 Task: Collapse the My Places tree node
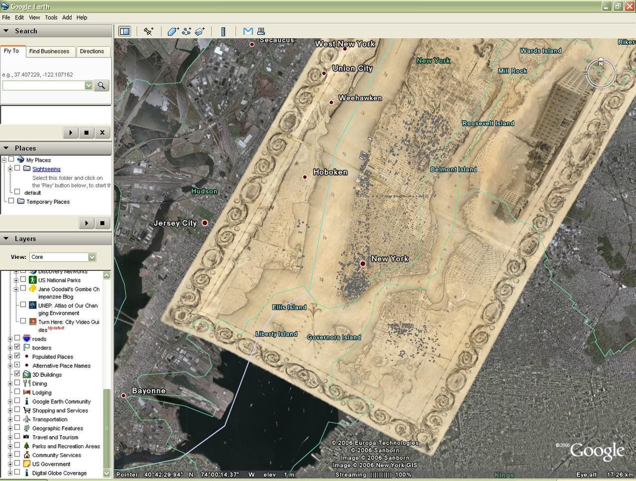click(x=4, y=160)
